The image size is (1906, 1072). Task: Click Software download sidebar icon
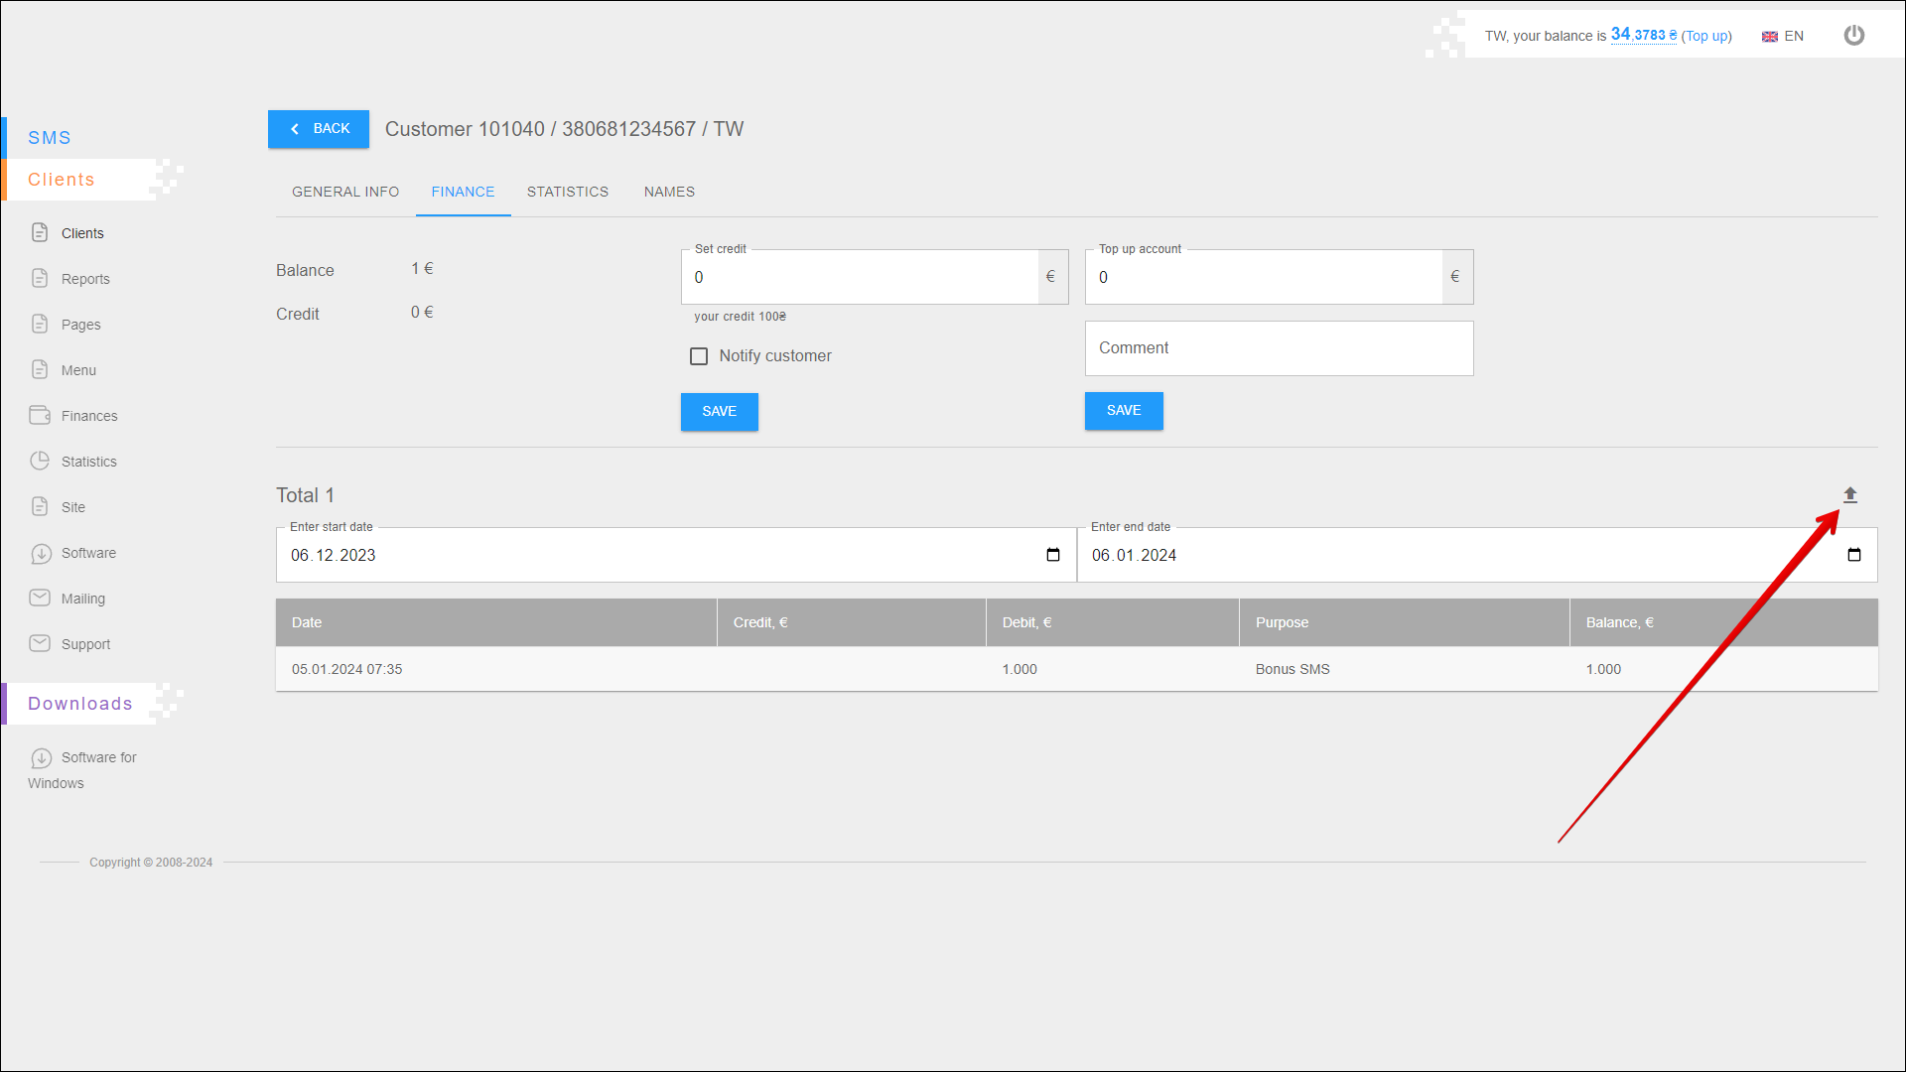tap(40, 553)
